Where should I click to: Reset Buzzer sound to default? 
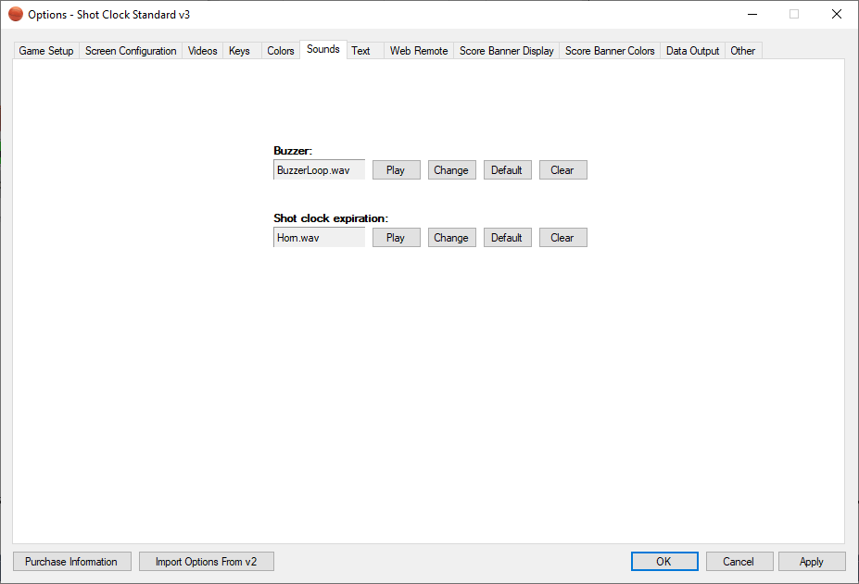507,170
